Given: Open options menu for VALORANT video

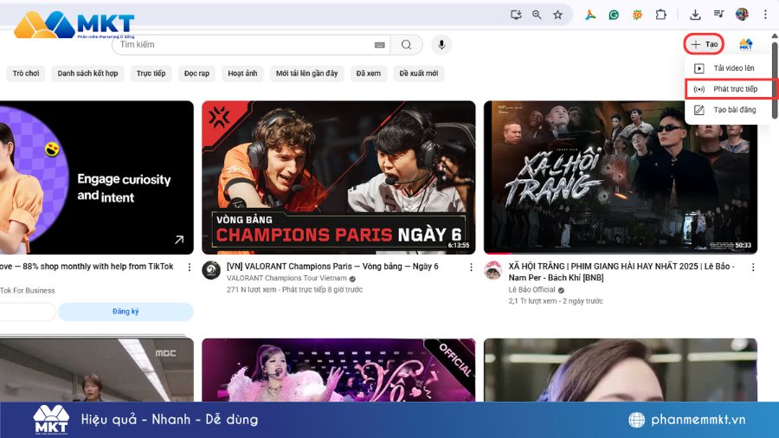Looking at the screenshot, I should pyautogui.click(x=471, y=267).
